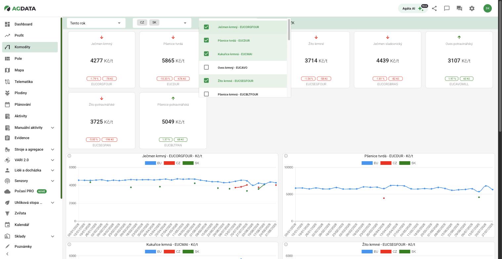Screen dimensions: 502x259
Task: Collapse the sidebar with the arrow icon
Action: click(x=7, y=254)
